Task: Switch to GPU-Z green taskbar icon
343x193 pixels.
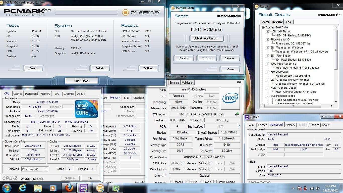Action: click(116, 188)
